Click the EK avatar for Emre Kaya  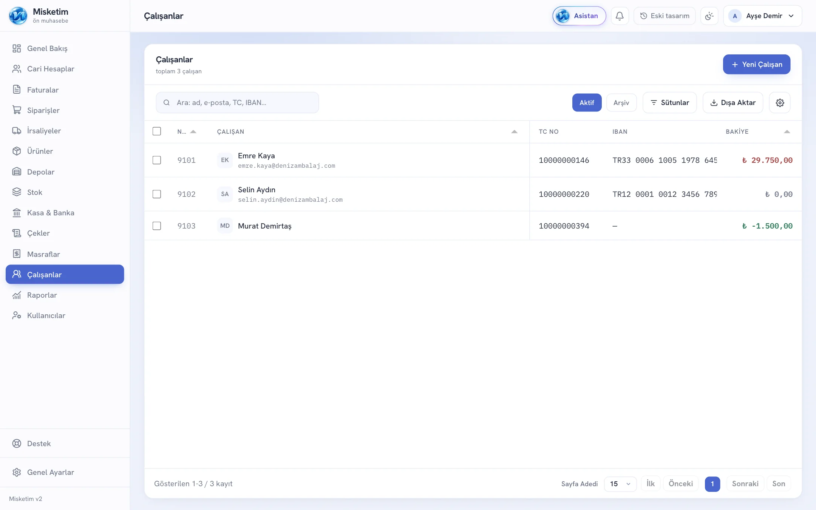[225, 160]
